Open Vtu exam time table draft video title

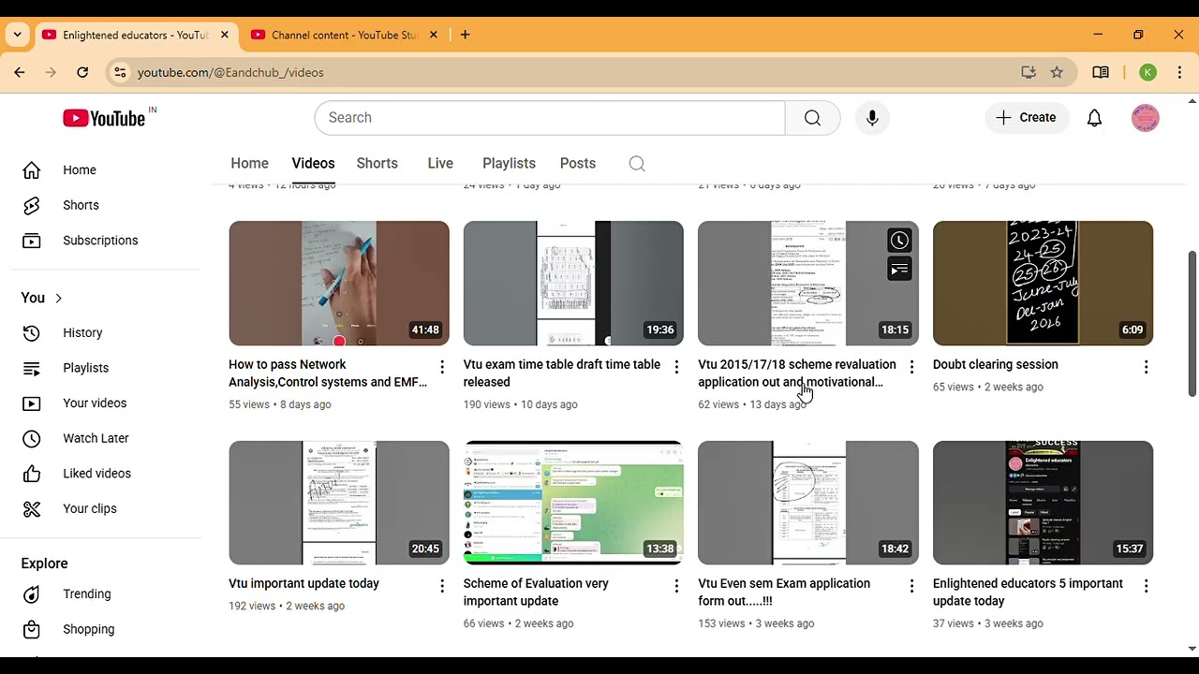pos(562,373)
